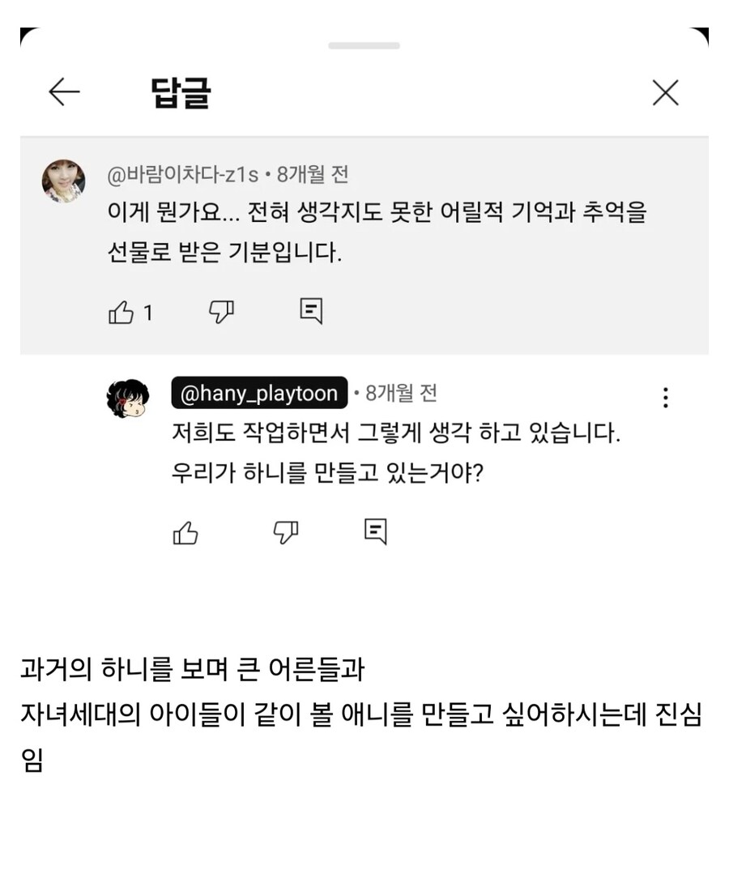The image size is (729, 874).
Task: Tap the reply icon under the hany_playtoon reply
Action: [376, 531]
